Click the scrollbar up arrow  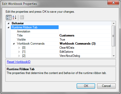click(114, 23)
